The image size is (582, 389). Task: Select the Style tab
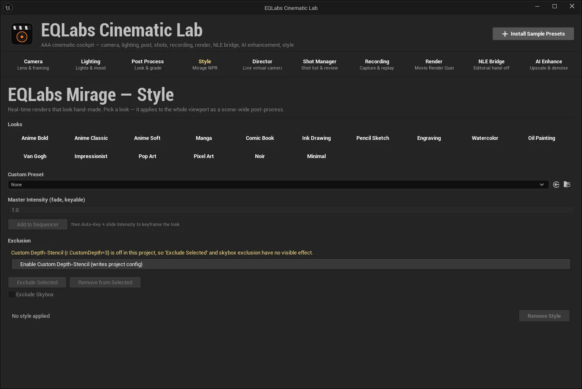pos(205,65)
